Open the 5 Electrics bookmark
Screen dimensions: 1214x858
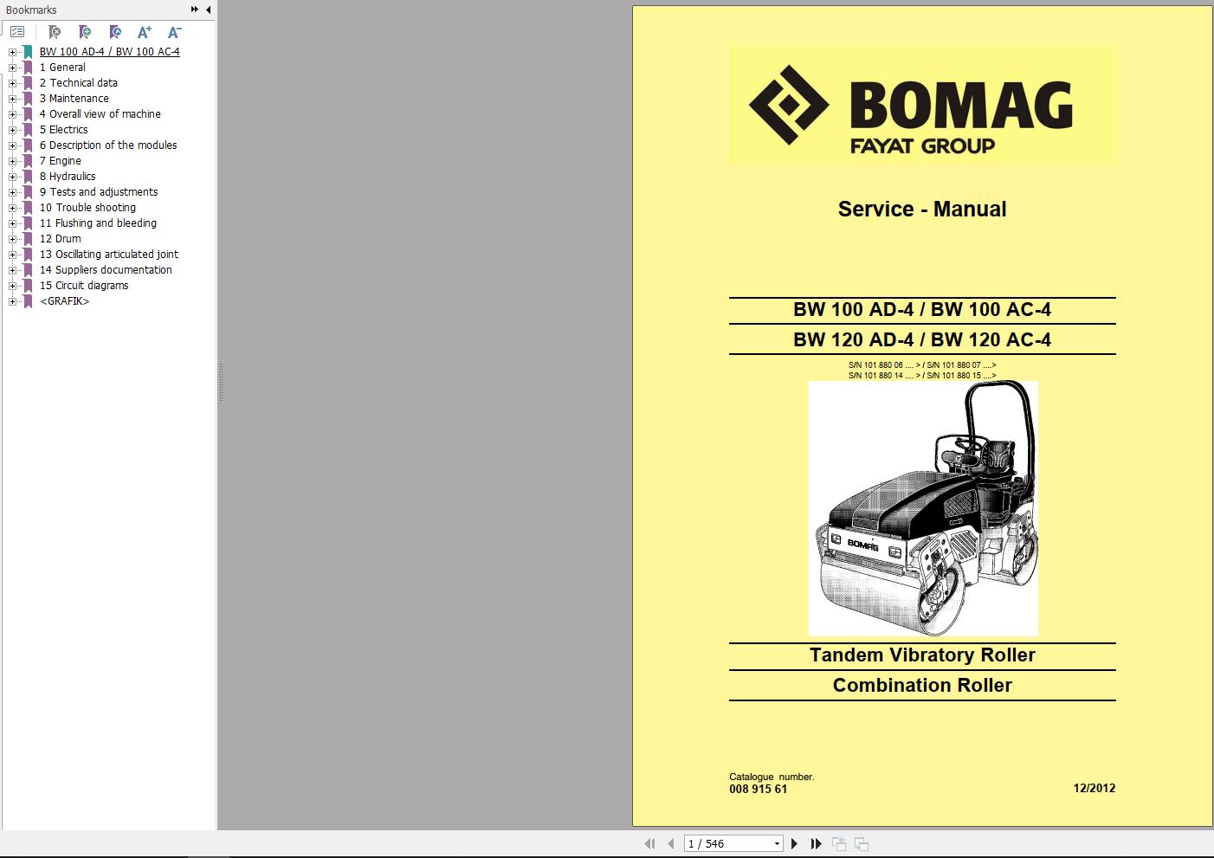click(64, 130)
